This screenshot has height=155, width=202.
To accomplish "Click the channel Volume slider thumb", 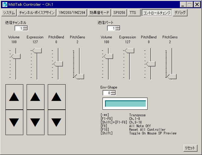I will tap(16, 57).
